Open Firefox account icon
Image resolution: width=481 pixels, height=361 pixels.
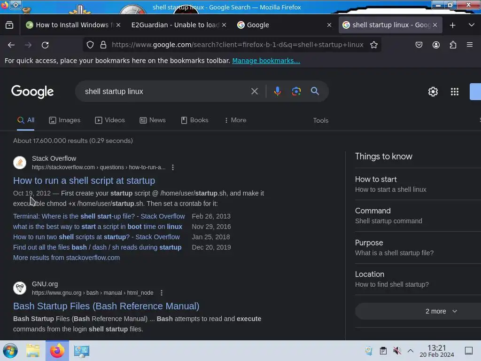[436, 45]
